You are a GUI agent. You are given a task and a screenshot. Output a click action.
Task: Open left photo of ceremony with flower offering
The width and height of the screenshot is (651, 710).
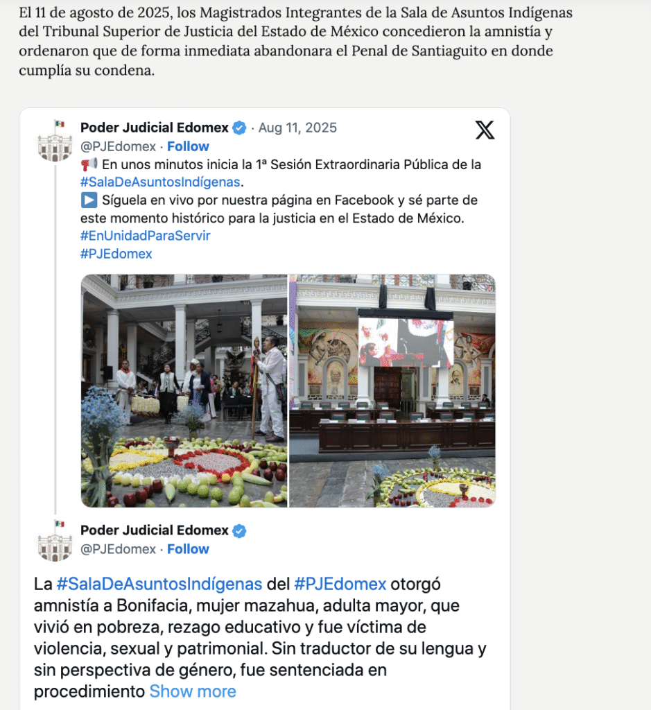[184, 390]
